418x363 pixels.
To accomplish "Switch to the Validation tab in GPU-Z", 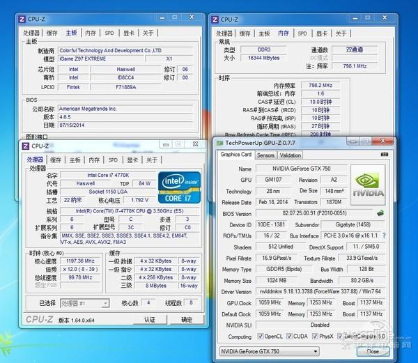I will point(291,155).
